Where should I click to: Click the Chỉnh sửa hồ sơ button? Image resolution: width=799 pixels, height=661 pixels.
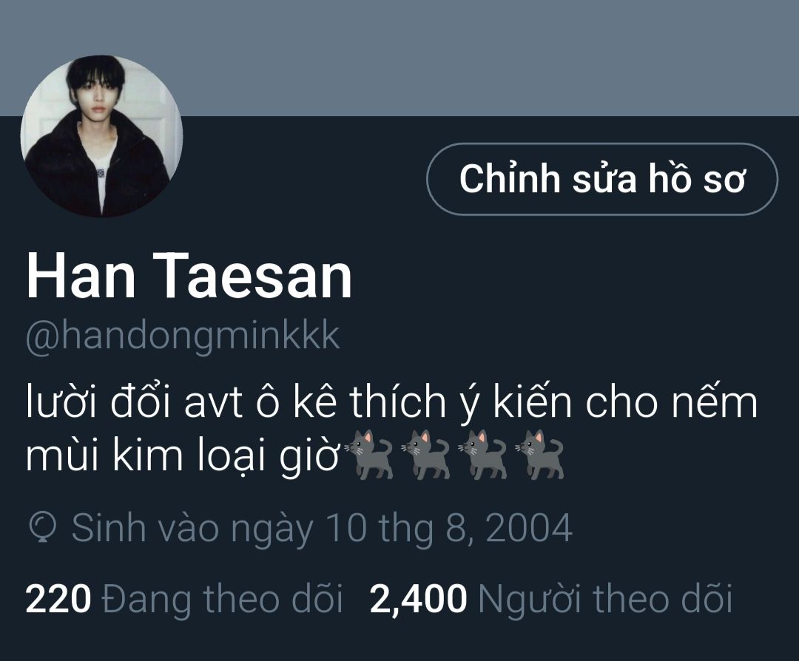click(601, 179)
